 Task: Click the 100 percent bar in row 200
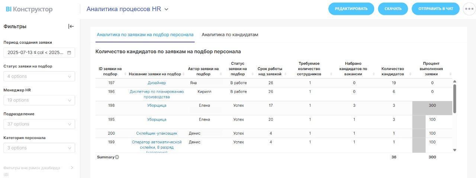419,133
